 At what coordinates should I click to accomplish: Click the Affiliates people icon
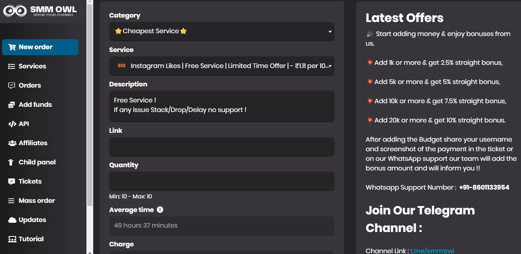(12, 143)
